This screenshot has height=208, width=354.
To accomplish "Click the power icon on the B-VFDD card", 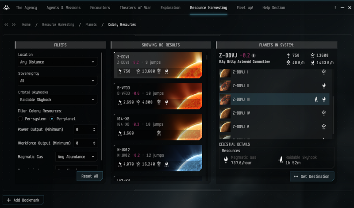I will point(120,102).
